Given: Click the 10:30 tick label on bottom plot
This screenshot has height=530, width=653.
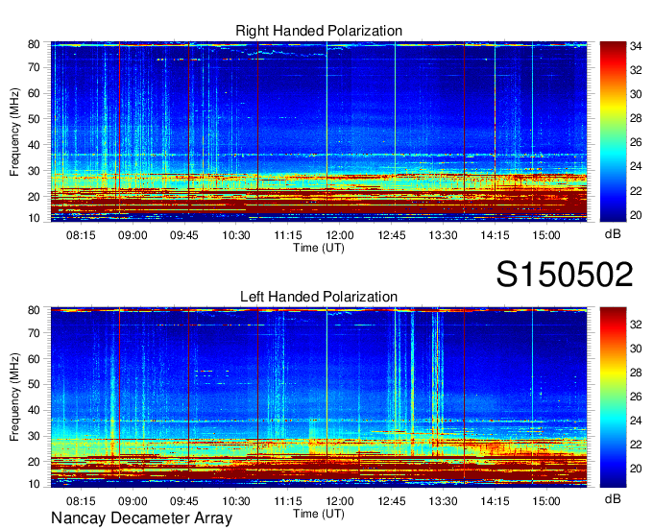Looking at the screenshot, I should (236, 501).
